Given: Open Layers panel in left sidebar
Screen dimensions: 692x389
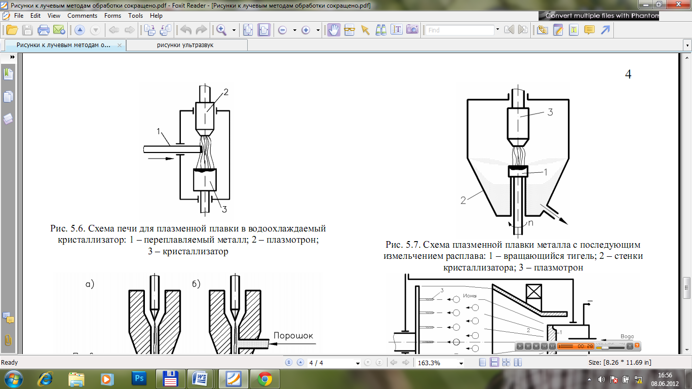Looking at the screenshot, I should pyautogui.click(x=8, y=119).
